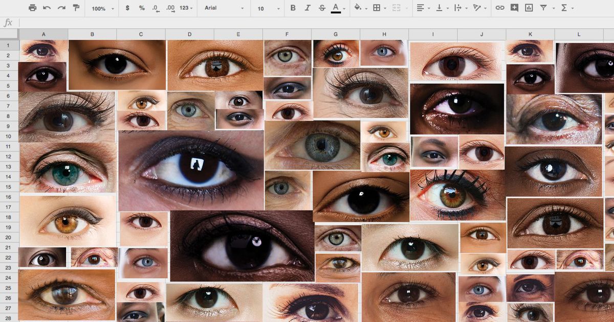Select column G header
The image size is (614, 322).
tap(336, 34)
